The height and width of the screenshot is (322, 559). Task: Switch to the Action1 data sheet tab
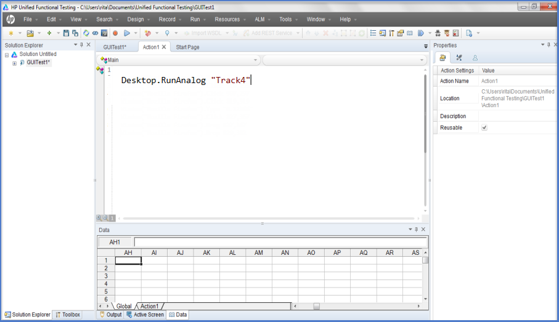click(149, 306)
